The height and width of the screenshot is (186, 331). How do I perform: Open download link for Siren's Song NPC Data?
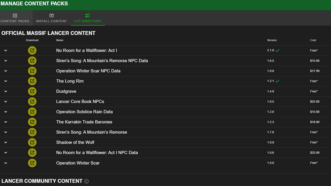pyautogui.click(x=32, y=61)
